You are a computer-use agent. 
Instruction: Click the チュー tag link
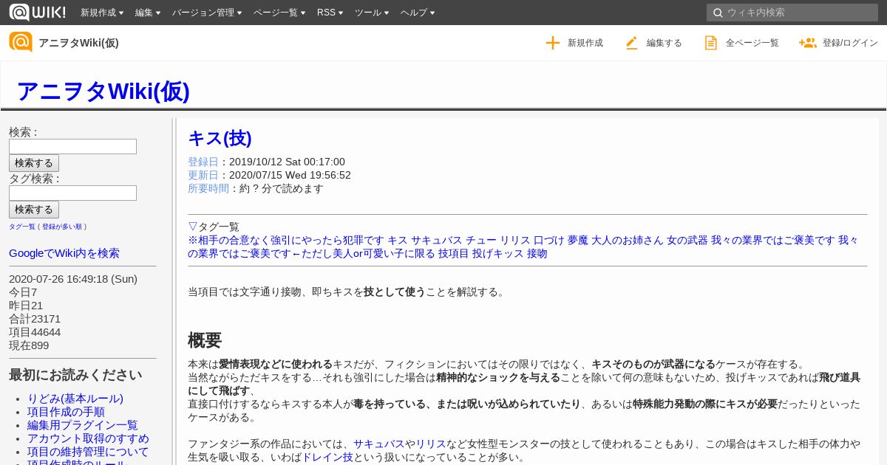tap(481, 240)
